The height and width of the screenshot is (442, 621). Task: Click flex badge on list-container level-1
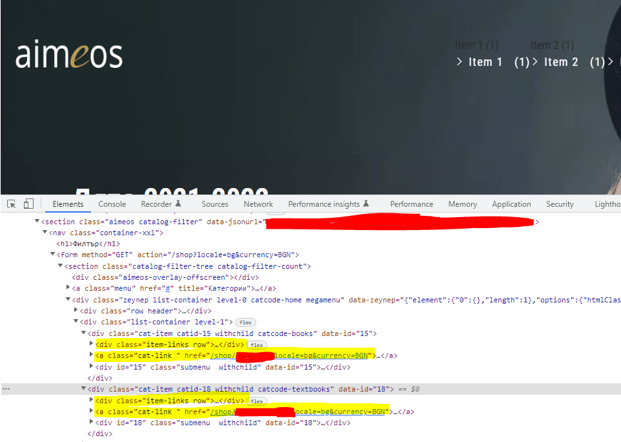coord(245,322)
